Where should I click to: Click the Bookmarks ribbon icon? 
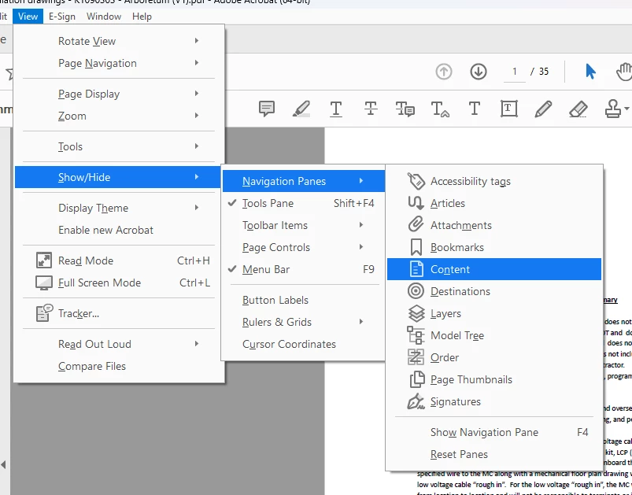tap(416, 247)
